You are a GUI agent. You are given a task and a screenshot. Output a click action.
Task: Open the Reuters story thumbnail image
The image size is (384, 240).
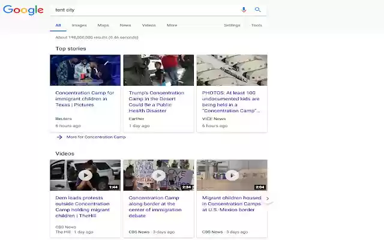coord(85,70)
